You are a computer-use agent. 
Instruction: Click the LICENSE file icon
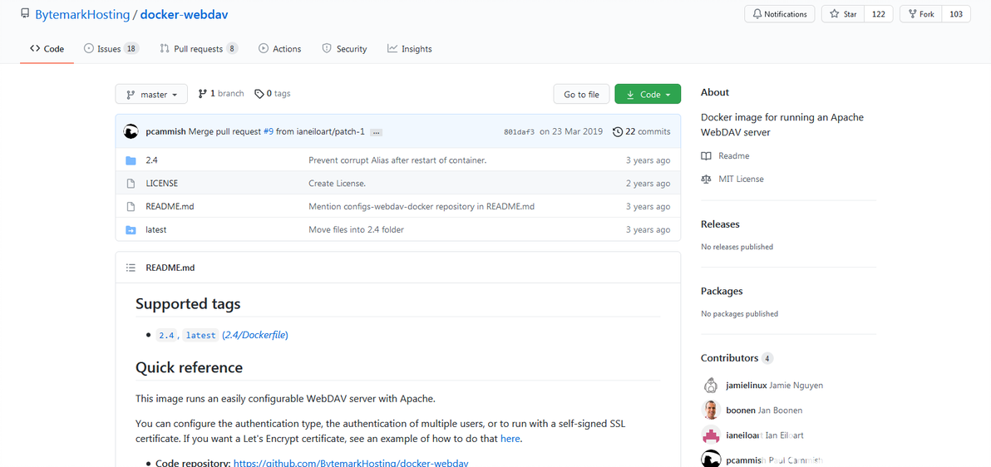131,184
